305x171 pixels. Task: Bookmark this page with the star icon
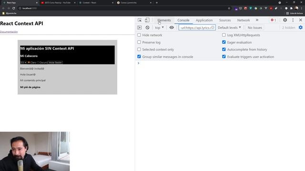pyautogui.click(x=229, y=9)
